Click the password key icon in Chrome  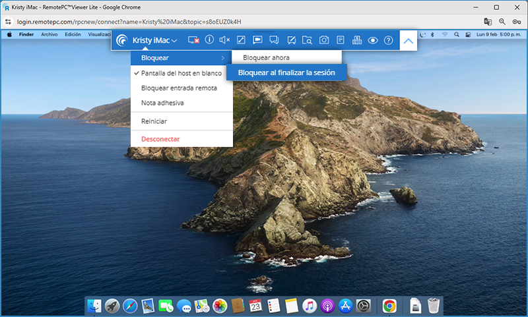coord(517,22)
